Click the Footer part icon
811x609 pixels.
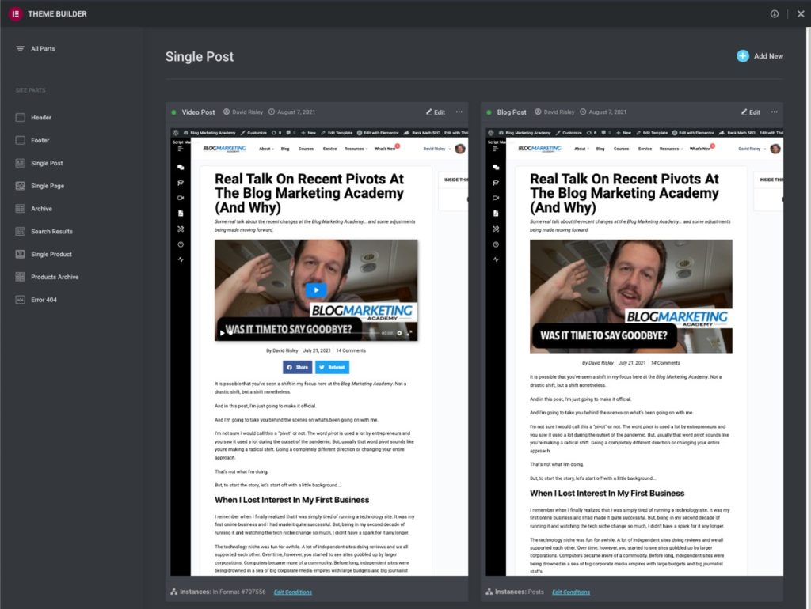coord(20,140)
